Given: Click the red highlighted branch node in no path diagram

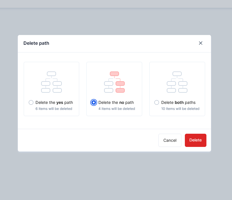Looking at the screenshot, I should pos(120,84).
